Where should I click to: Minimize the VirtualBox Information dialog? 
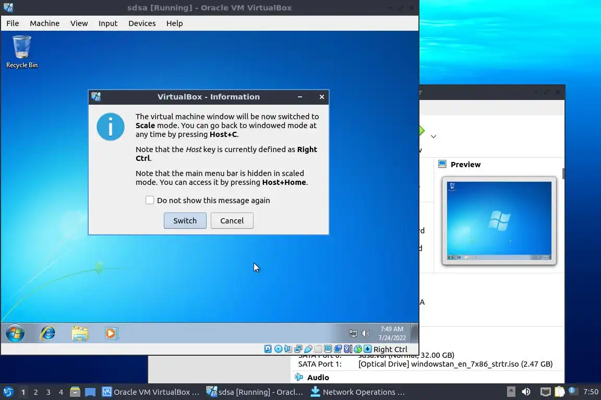(x=300, y=97)
